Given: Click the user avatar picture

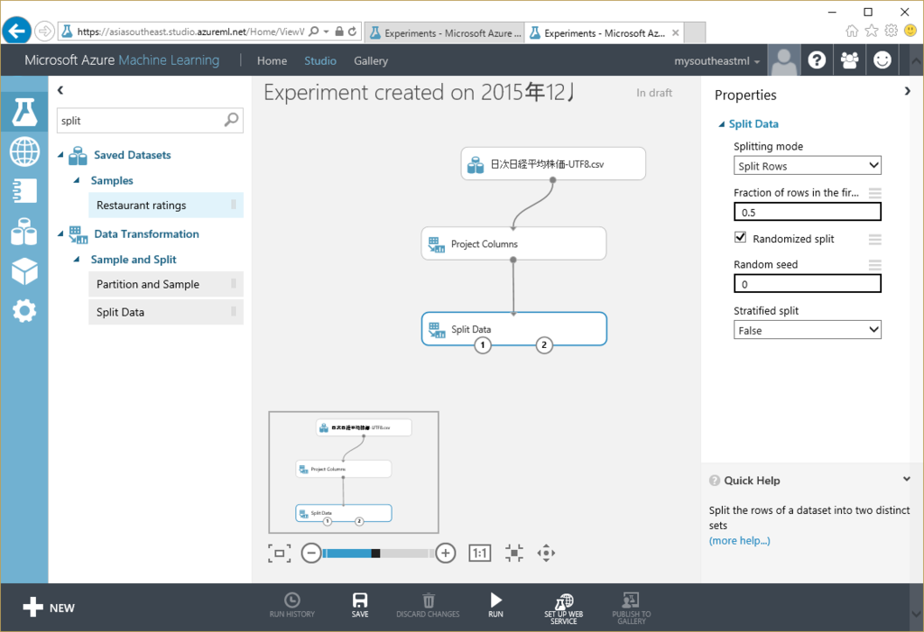Looking at the screenshot, I should click(784, 60).
